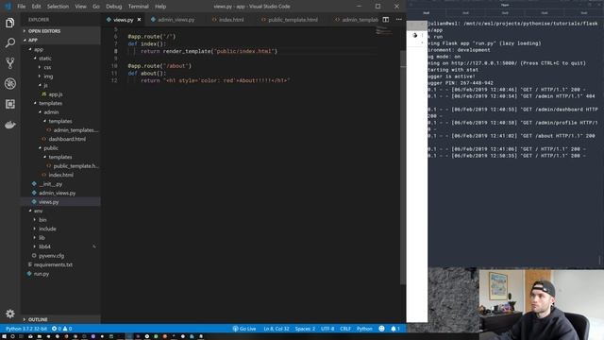Click the render_template line in editor

[209, 51]
